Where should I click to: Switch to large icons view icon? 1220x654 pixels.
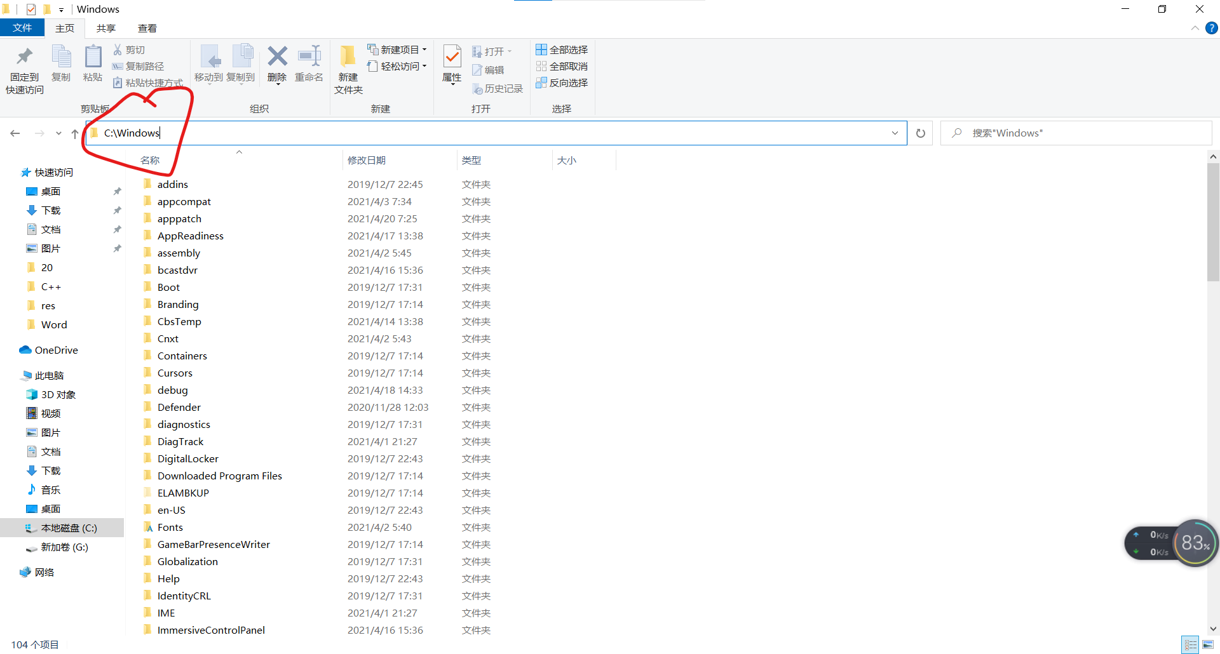click(1208, 645)
